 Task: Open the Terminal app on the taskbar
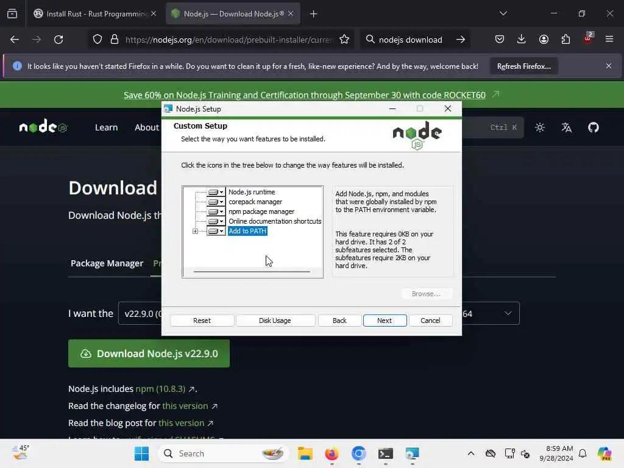386,453
